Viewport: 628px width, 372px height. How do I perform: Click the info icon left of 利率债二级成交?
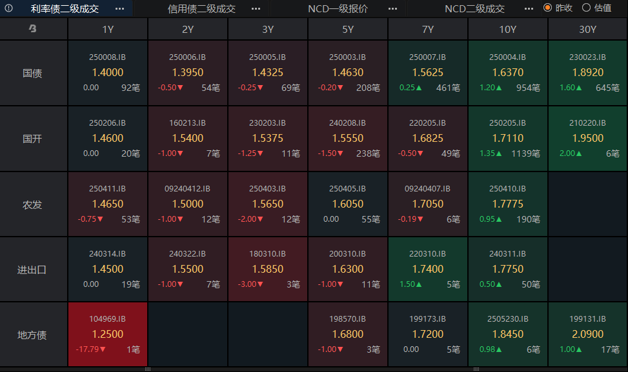tap(8, 8)
